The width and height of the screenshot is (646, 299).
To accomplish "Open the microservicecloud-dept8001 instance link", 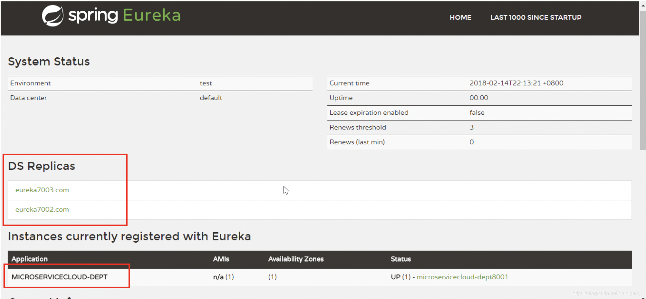I will point(462,277).
